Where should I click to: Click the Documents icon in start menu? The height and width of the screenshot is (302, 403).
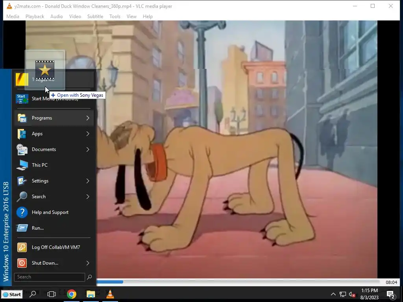[22, 149]
